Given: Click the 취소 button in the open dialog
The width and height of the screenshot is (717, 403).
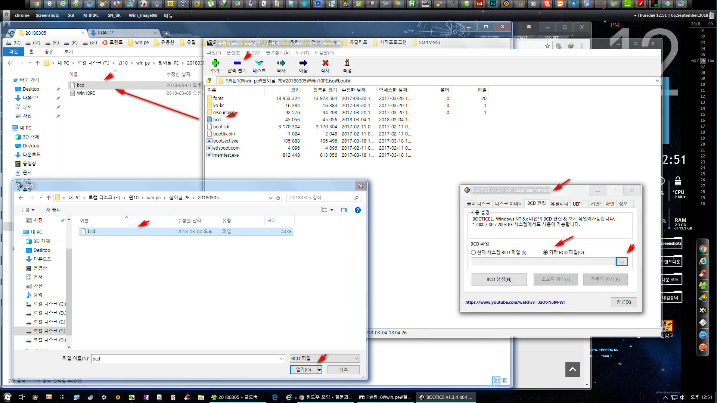Looking at the screenshot, I should click(343, 370).
